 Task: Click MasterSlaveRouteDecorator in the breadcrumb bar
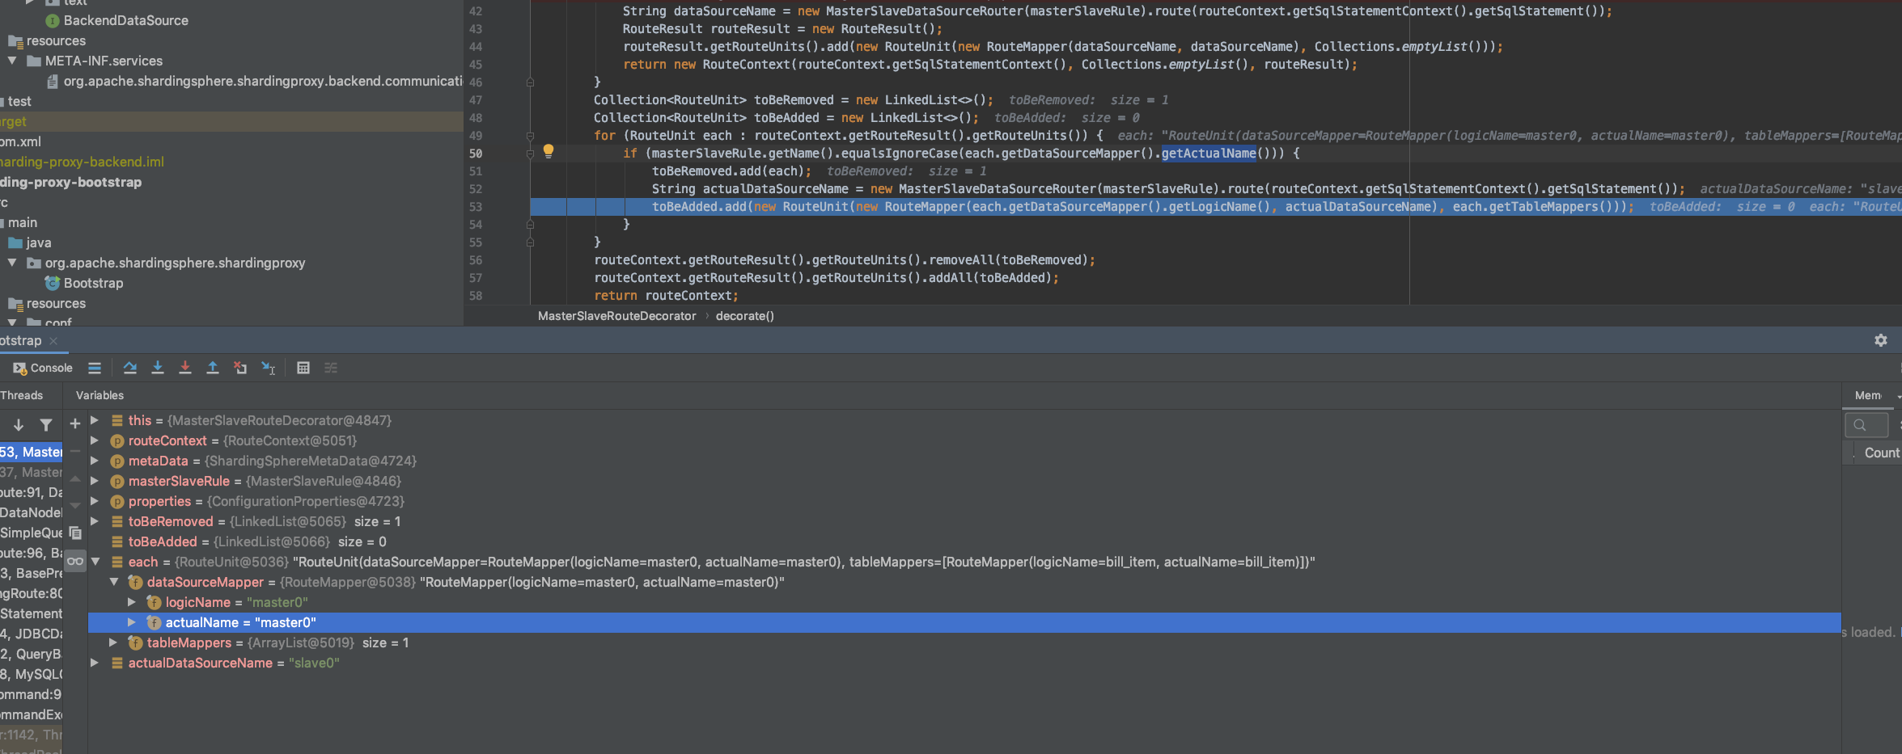pyautogui.click(x=616, y=315)
